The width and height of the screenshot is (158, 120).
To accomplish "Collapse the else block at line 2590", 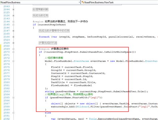I will click(13, 113).
